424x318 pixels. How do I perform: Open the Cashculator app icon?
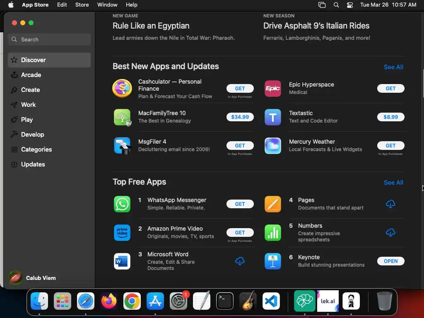[x=122, y=89]
